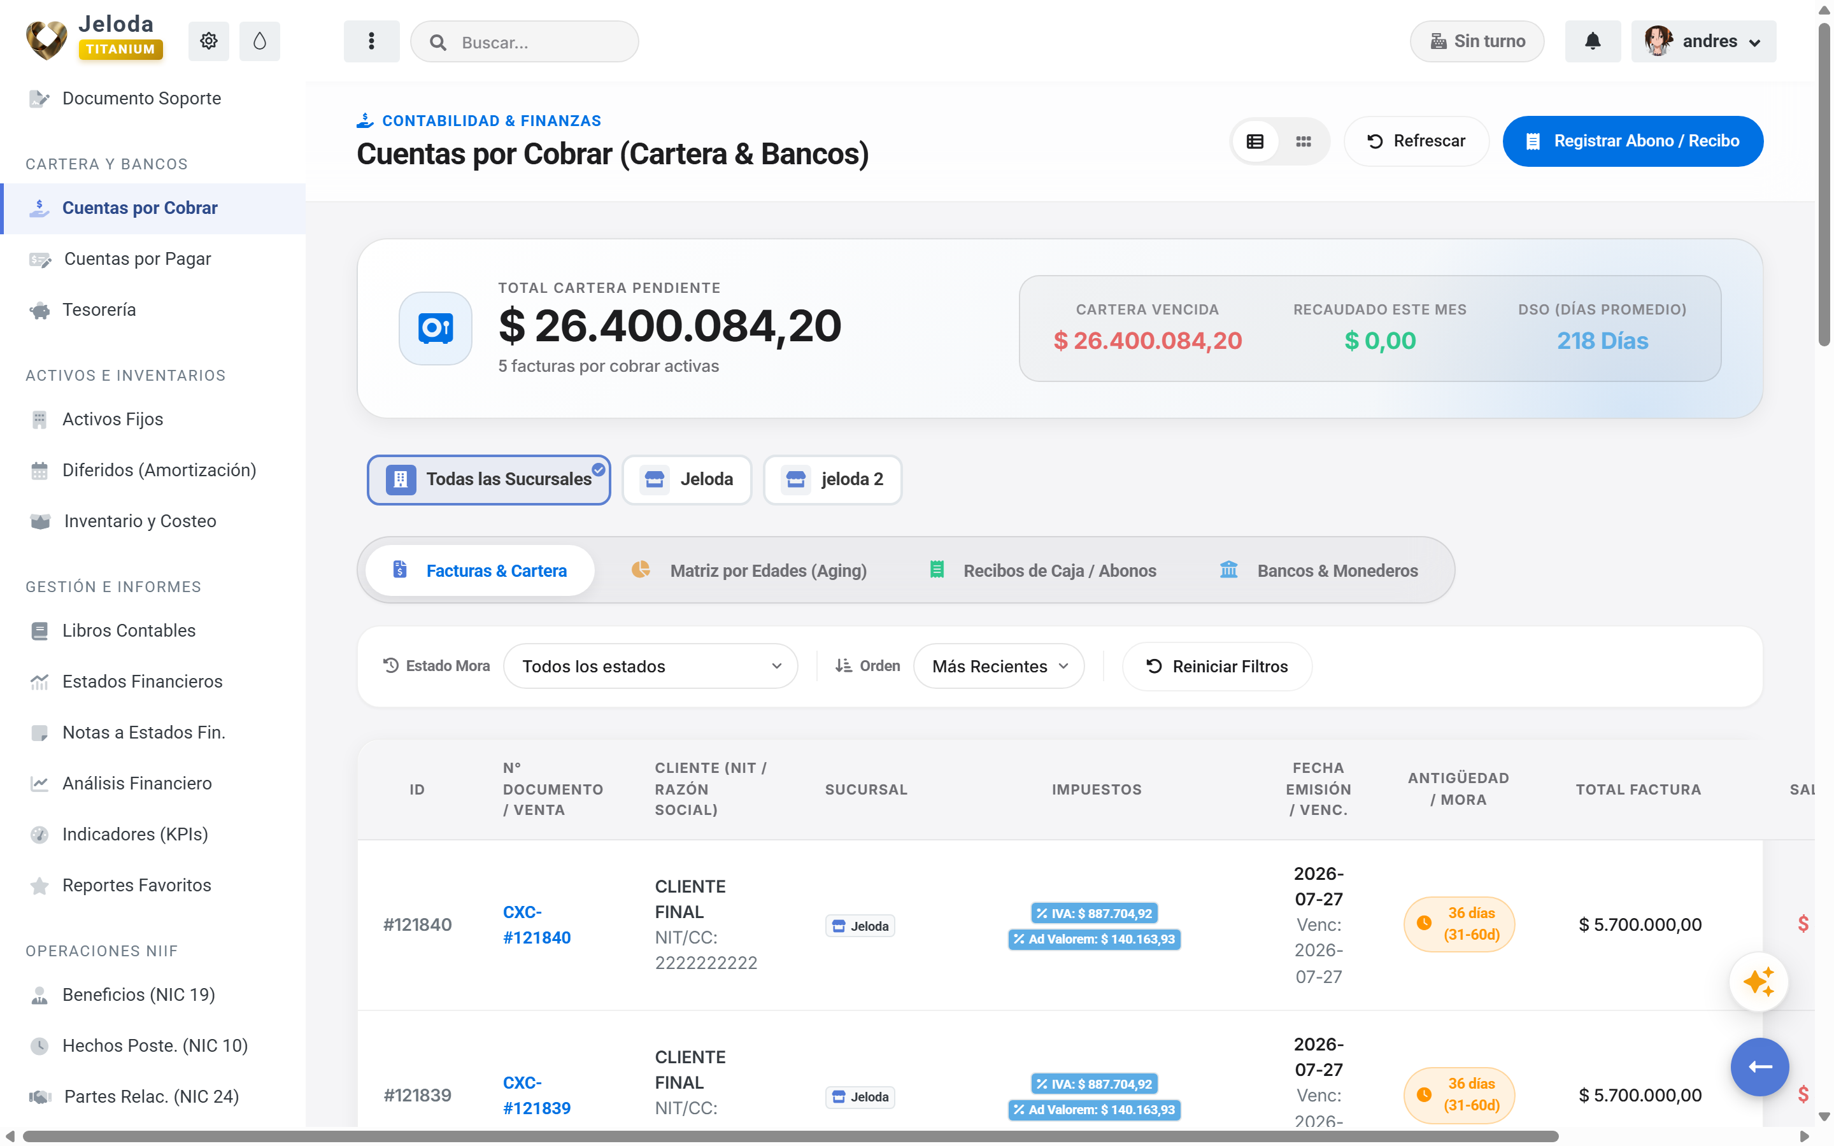This screenshot has height=1146, width=1834.
Task: Open Recibos de Caja / Abonos tab
Action: 1042,570
